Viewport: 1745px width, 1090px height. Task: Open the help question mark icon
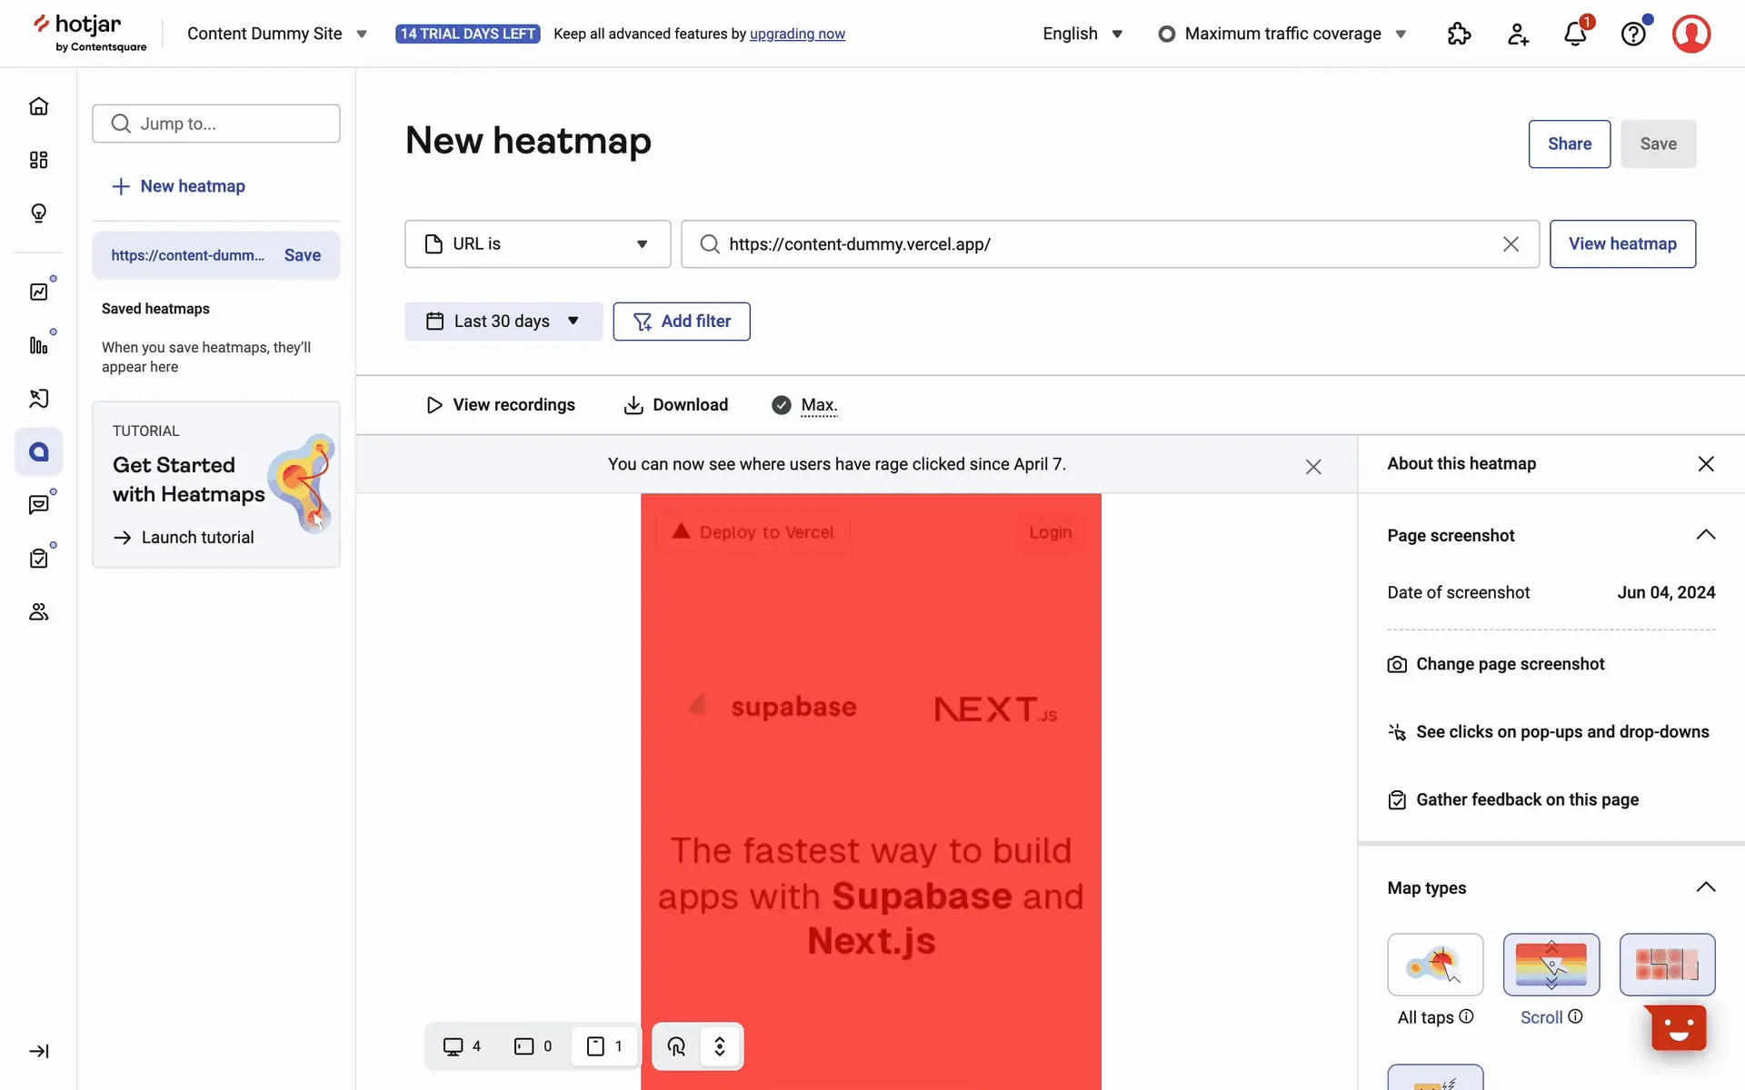pos(1633,35)
